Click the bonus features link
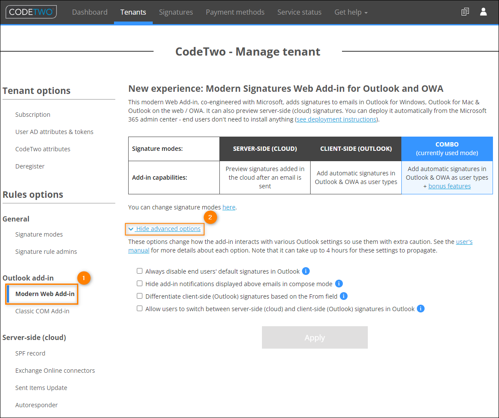Viewport: 499px width, 418px height. pyautogui.click(x=450, y=186)
